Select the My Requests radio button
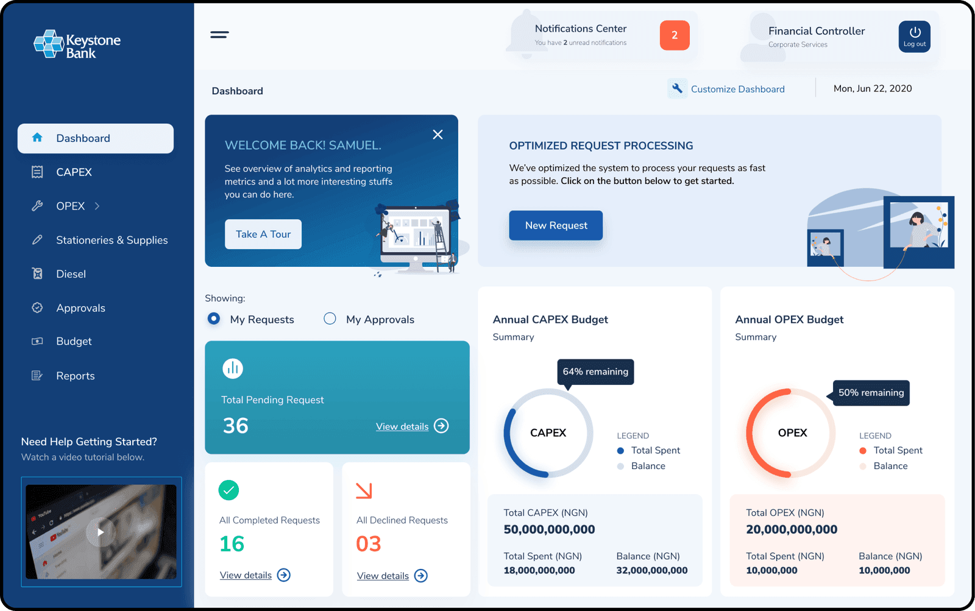 (x=214, y=319)
